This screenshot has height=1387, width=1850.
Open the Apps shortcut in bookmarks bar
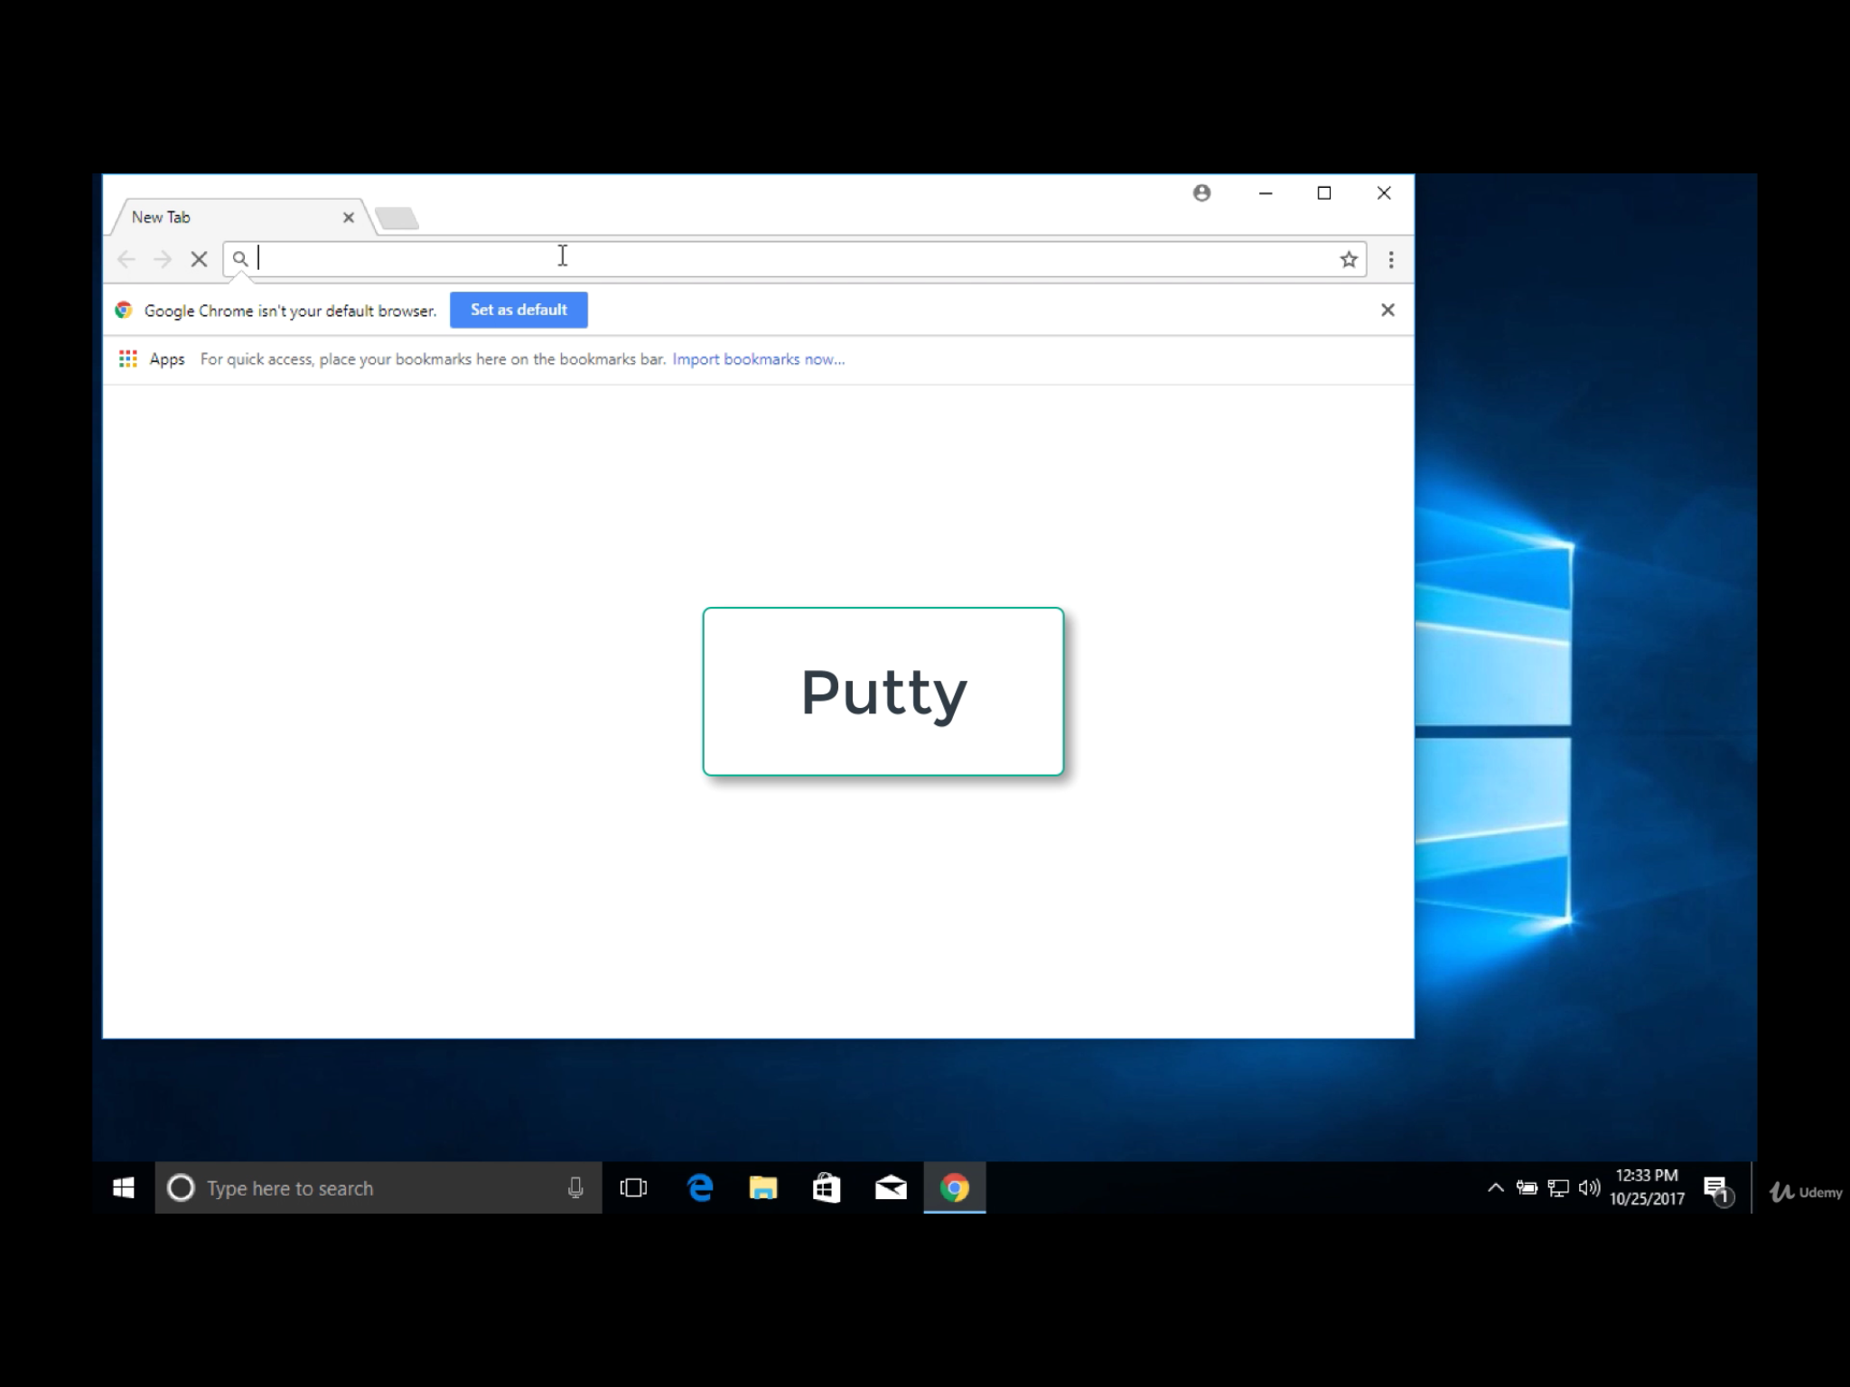tap(152, 359)
